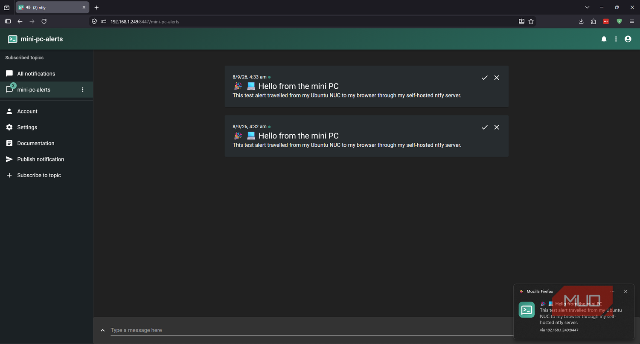Toggle the Firefox sidebar panel
This screenshot has width=640, height=344.
[x=8, y=21]
